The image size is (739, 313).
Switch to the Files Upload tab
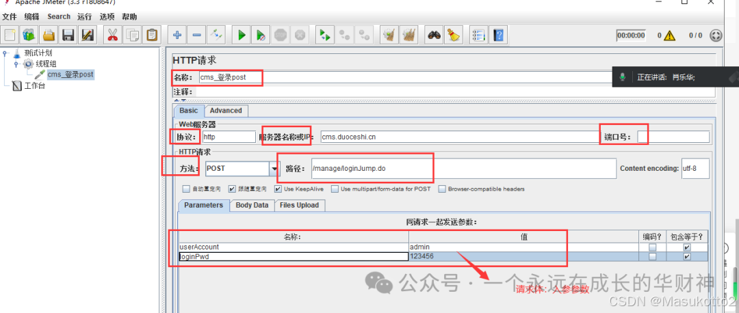click(x=299, y=205)
